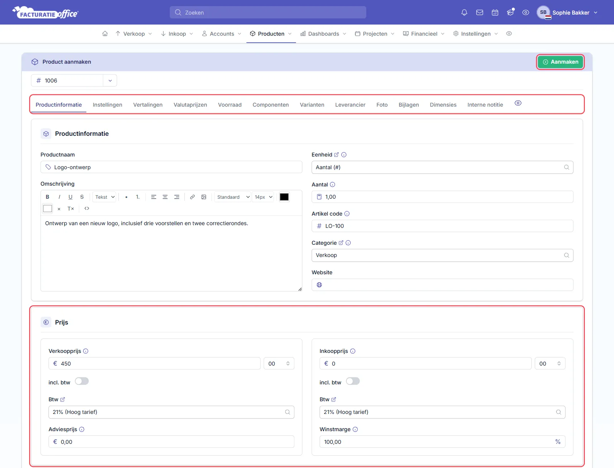Click the green Aanmaken button
Image resolution: width=614 pixels, height=468 pixels.
pos(560,62)
